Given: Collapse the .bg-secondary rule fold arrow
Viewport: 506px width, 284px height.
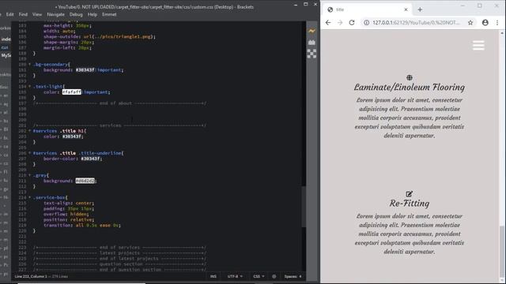Looking at the screenshot, I should 30,65.
